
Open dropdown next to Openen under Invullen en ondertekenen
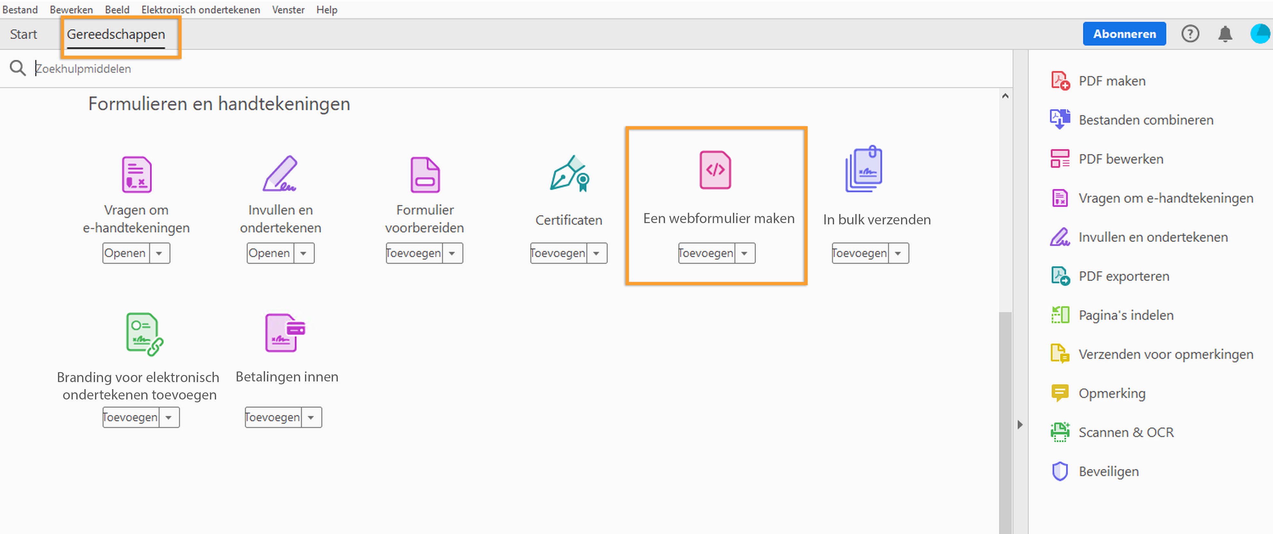[x=304, y=253]
